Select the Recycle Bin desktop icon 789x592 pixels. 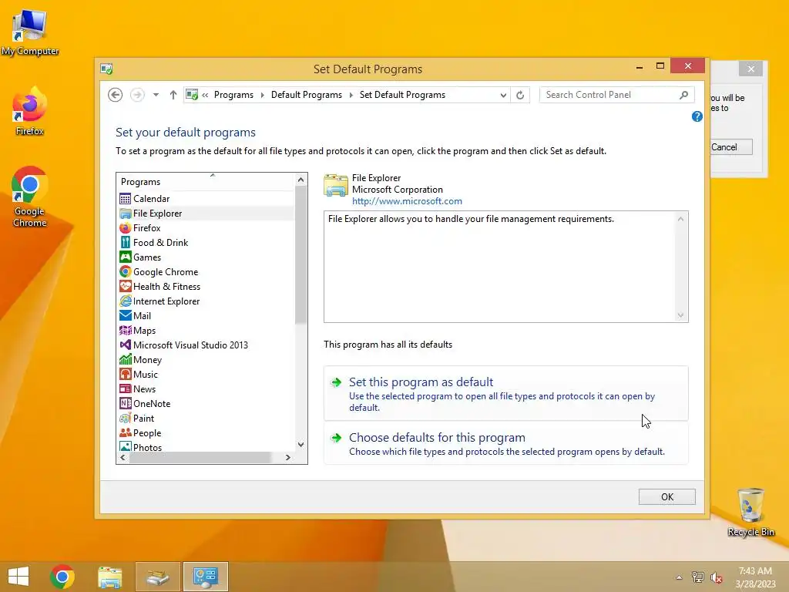[x=750, y=513]
